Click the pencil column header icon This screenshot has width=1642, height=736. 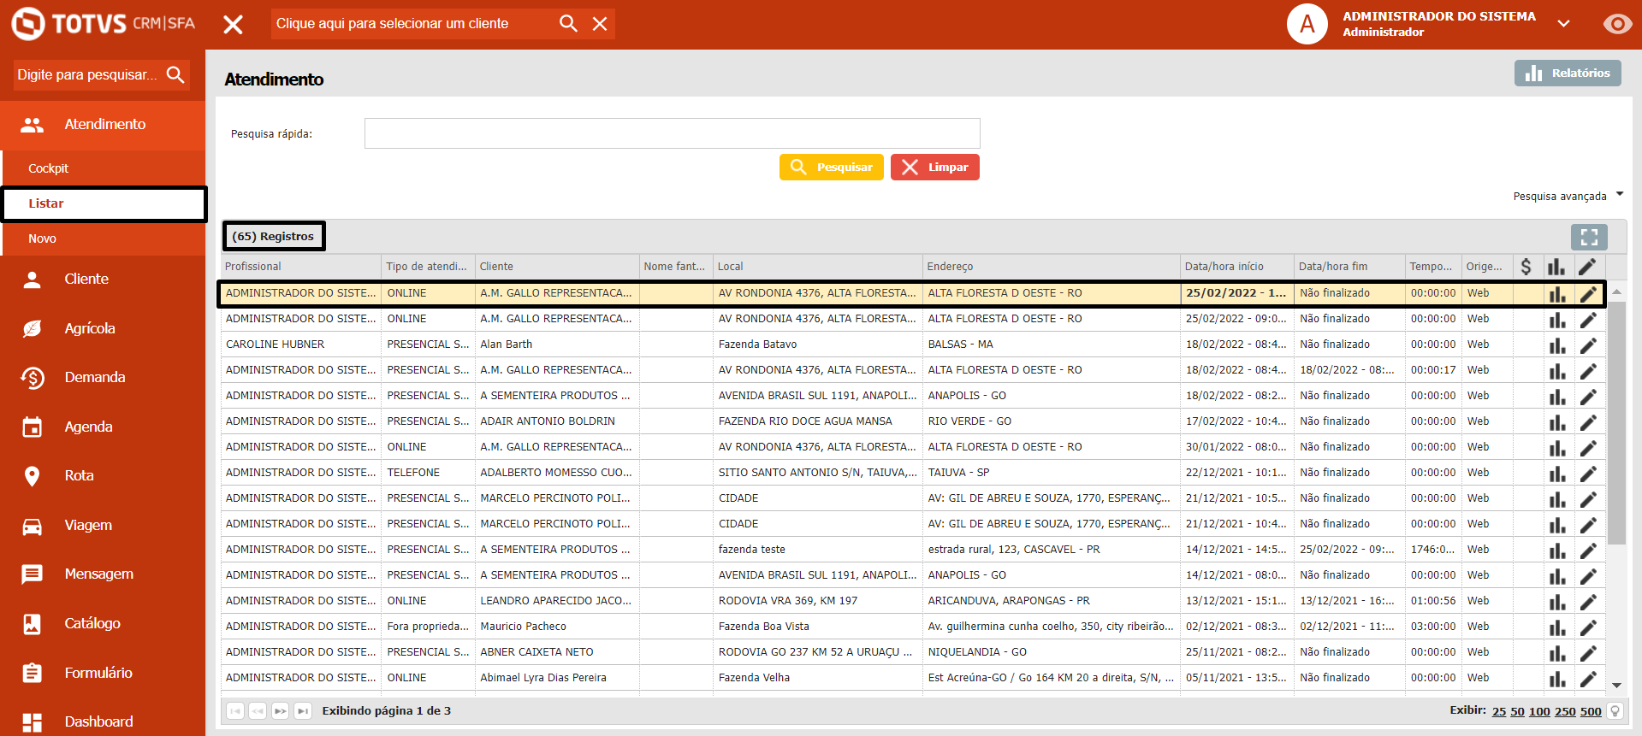click(1587, 267)
